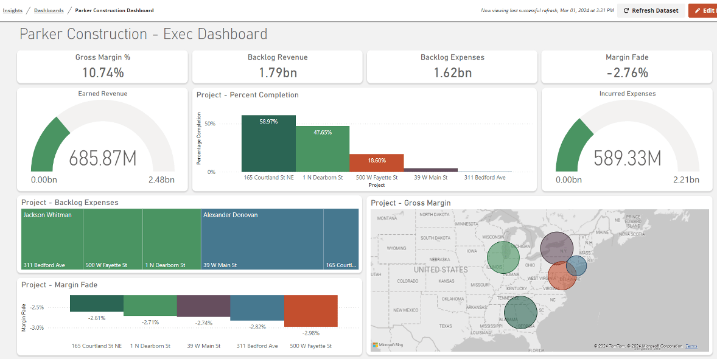Click the Backlog Revenue 1.79bn card

pyautogui.click(x=277, y=66)
